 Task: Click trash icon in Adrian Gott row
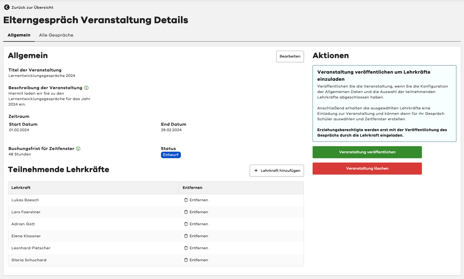186,224
